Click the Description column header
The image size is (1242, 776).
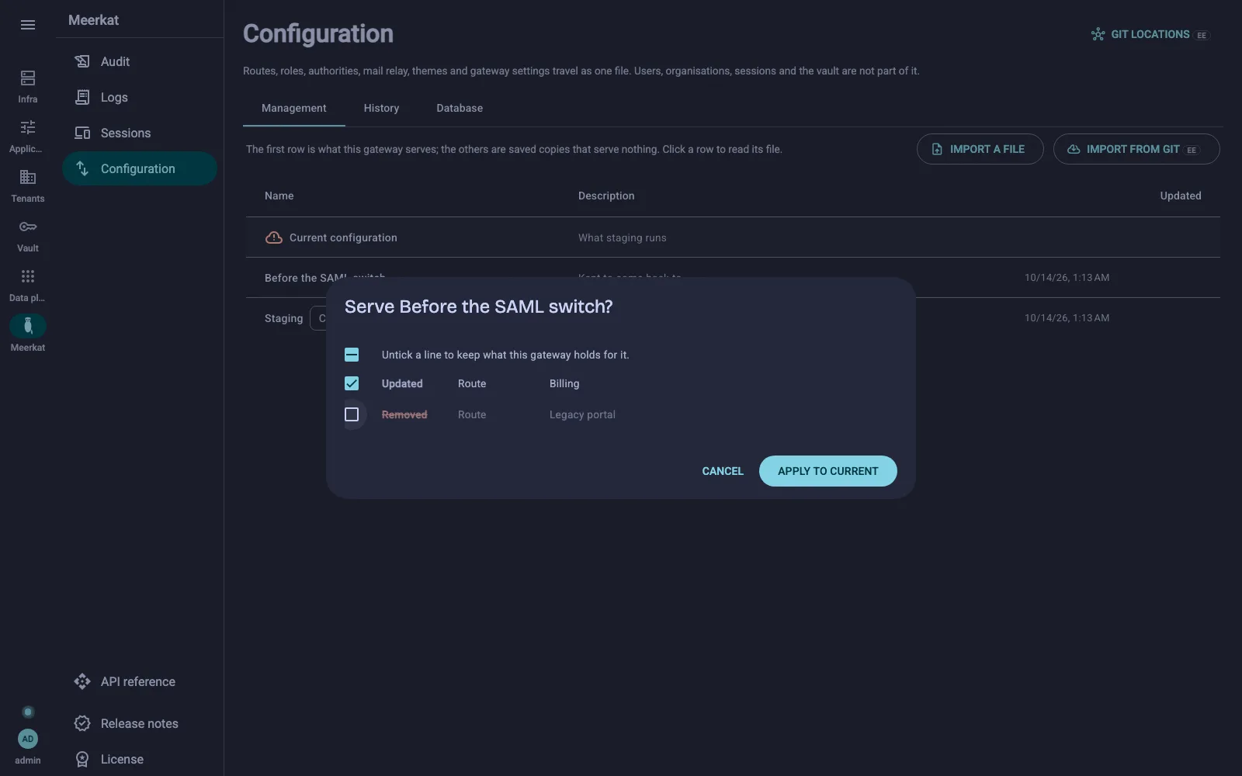(x=606, y=196)
